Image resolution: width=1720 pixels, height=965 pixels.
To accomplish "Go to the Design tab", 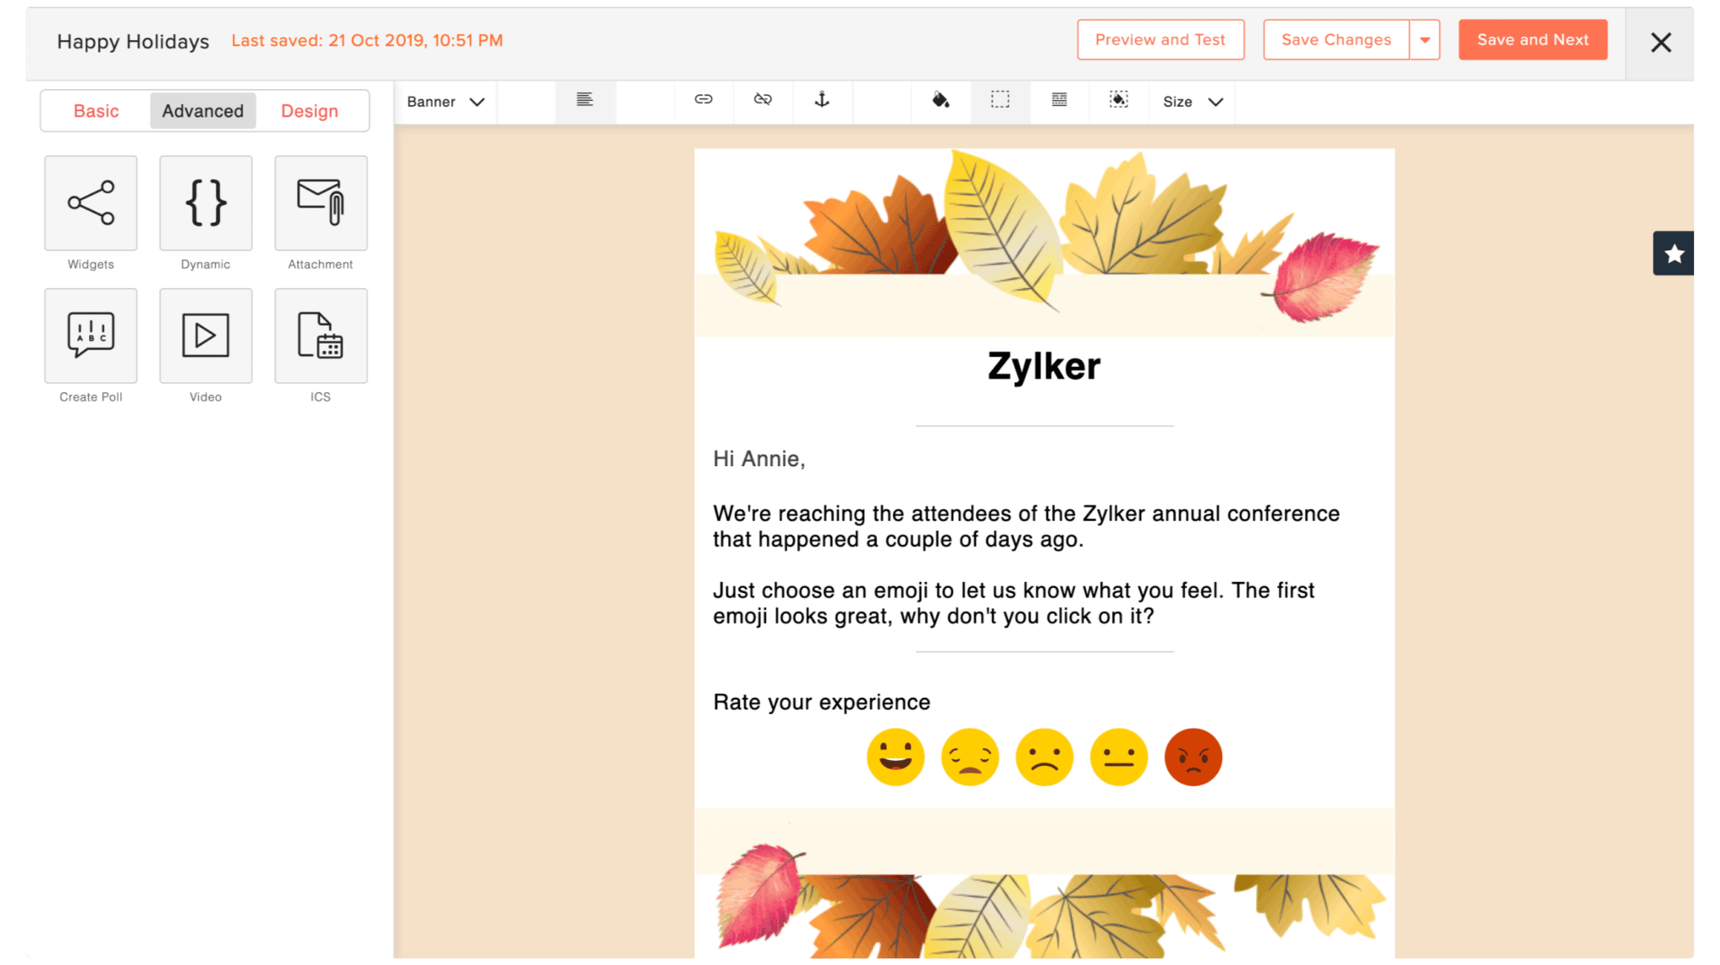I will pyautogui.click(x=310, y=111).
